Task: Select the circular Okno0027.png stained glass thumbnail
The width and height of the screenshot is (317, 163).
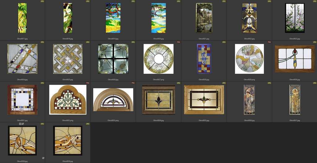Action: (158, 59)
